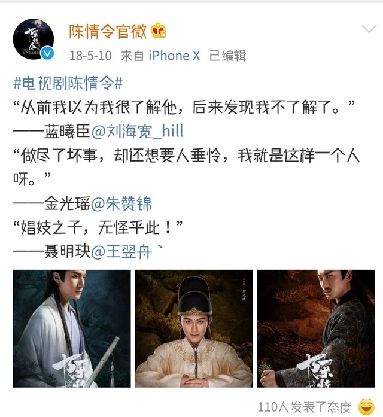This screenshot has height=417, width=383.
Task: Tap the 已编辑 edited label
Action: [x=227, y=56]
